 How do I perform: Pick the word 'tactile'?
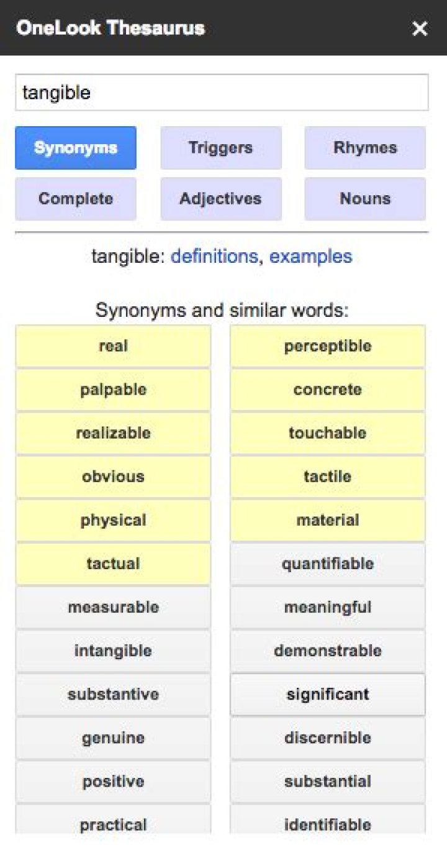[327, 477]
